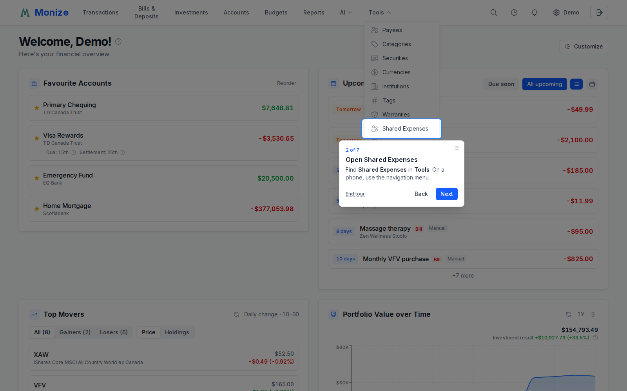Click the Monize logo icon
This screenshot has height=391, width=627.
[x=25, y=13]
